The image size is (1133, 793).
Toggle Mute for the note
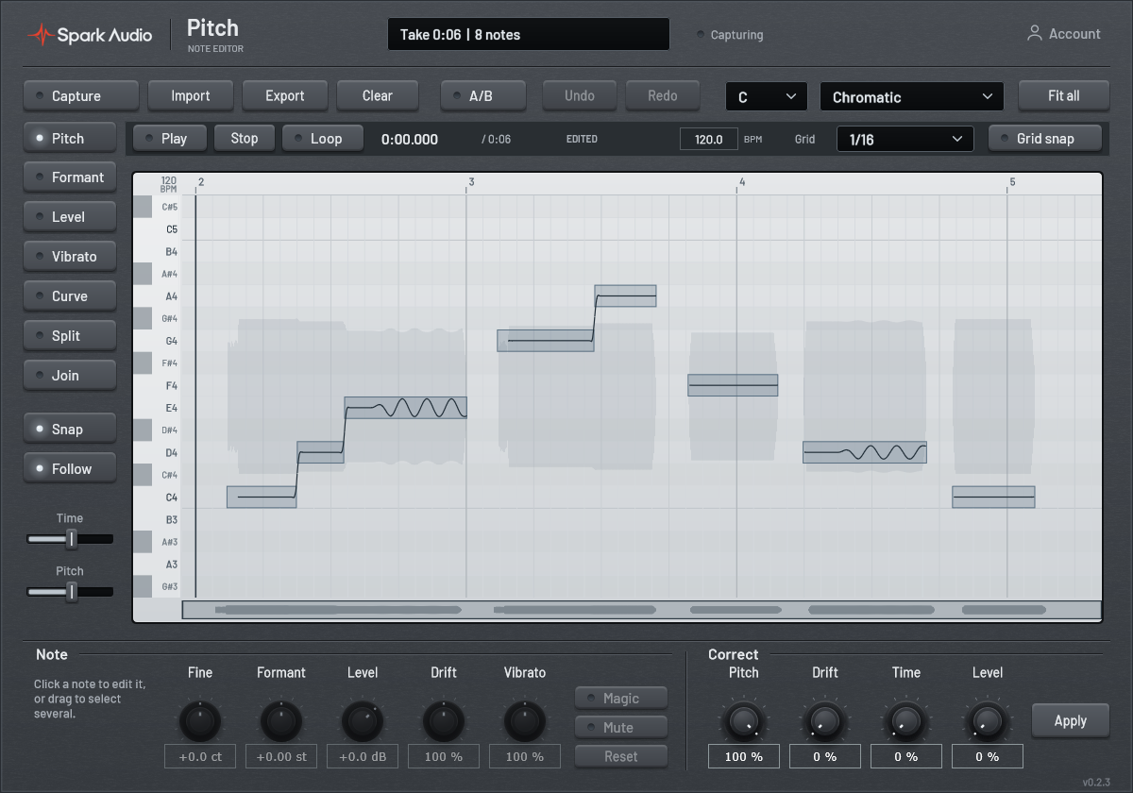click(621, 728)
